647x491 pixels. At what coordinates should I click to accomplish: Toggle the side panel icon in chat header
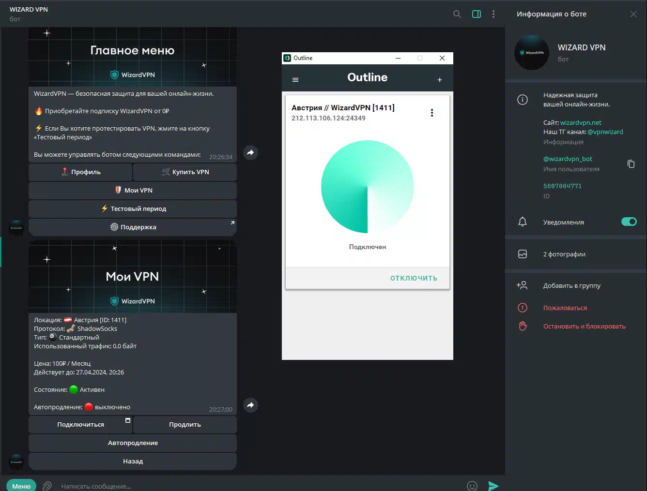pyautogui.click(x=477, y=14)
